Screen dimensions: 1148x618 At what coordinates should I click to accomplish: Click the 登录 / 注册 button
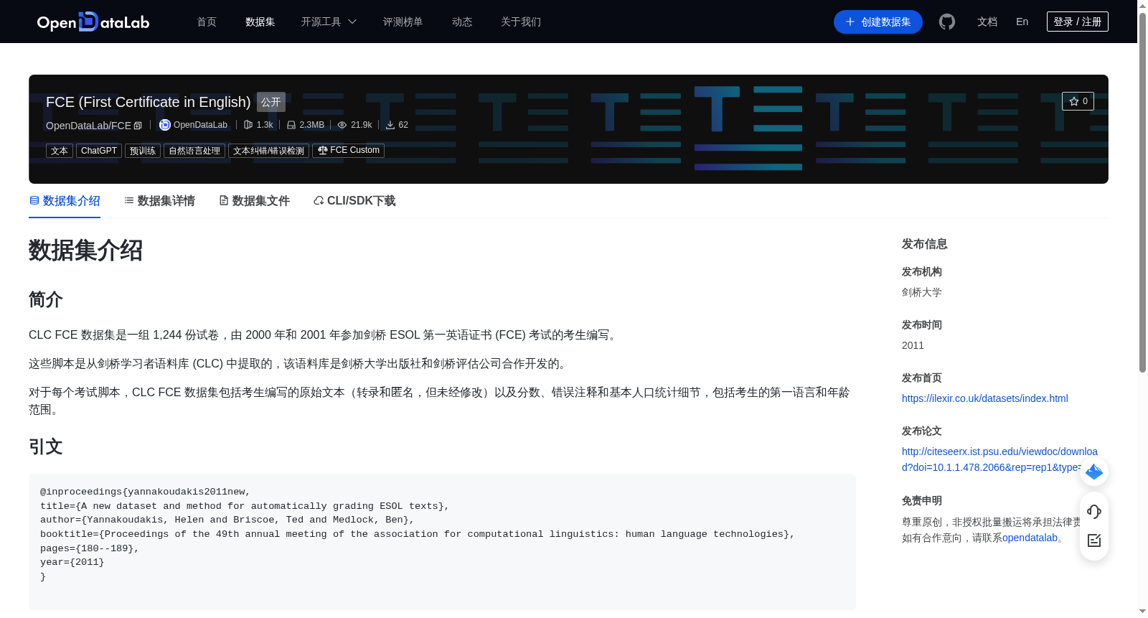(x=1077, y=22)
